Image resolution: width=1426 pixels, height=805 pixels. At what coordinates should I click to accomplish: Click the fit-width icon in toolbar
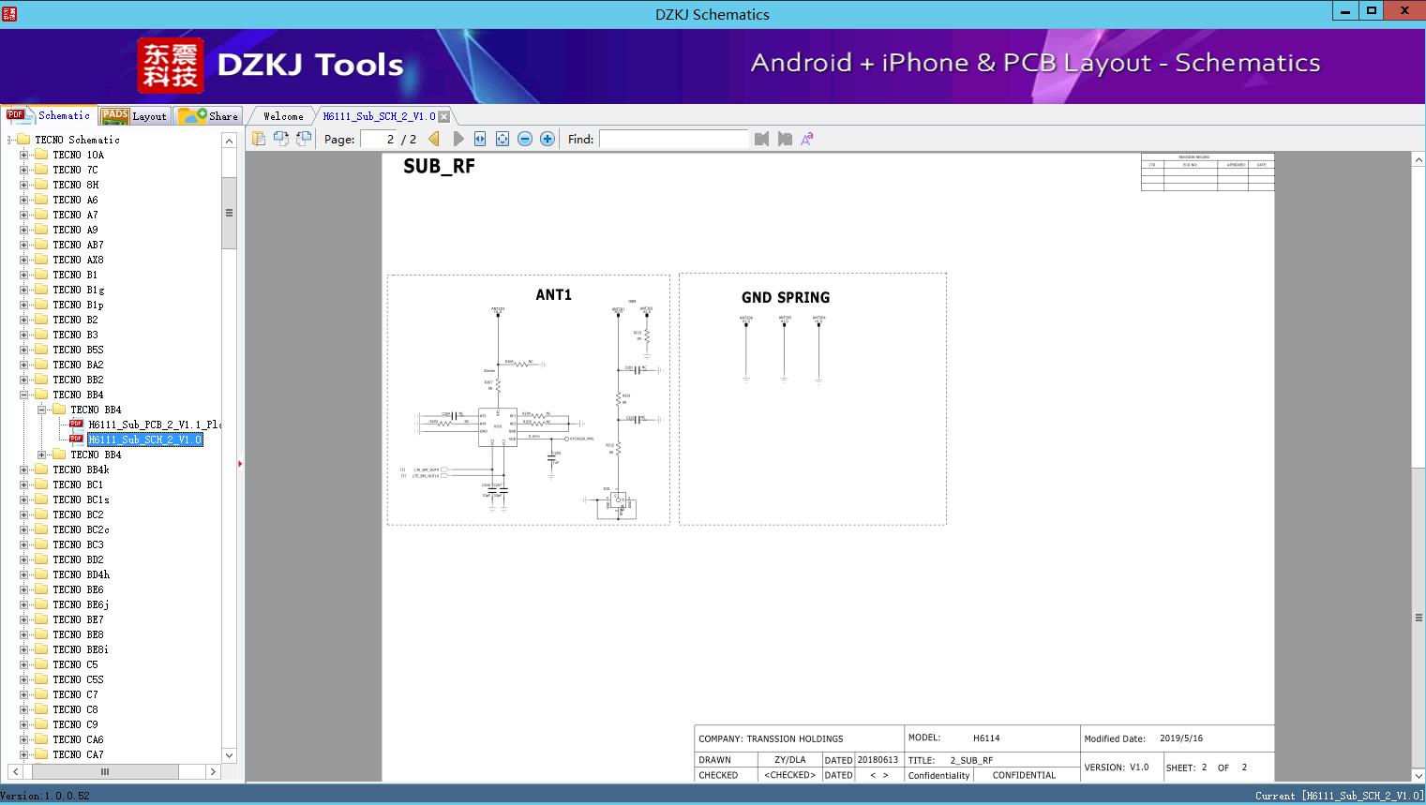pos(480,139)
